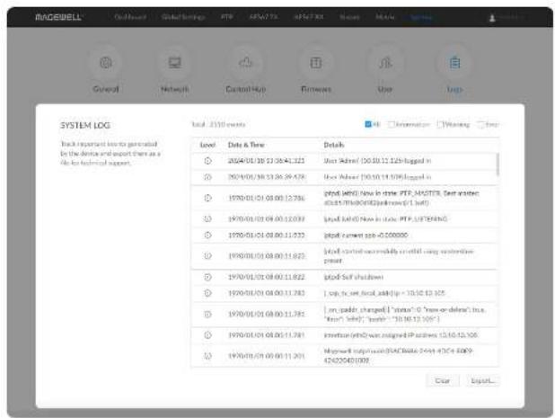
Task: Click the Export... button
Action: coord(482,381)
